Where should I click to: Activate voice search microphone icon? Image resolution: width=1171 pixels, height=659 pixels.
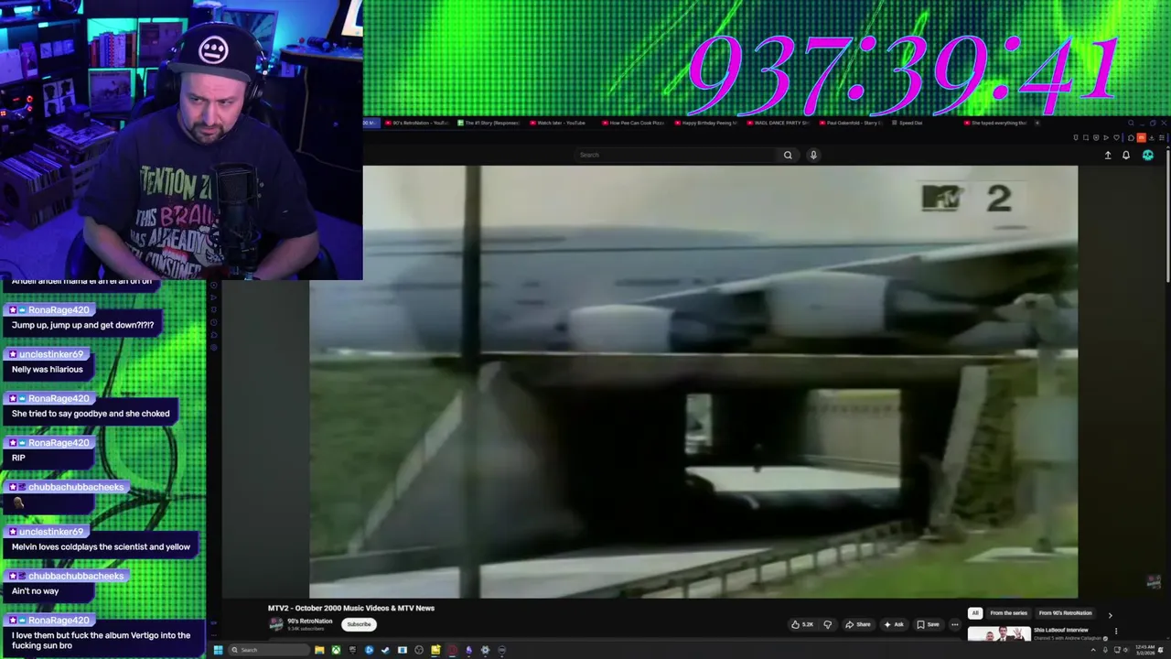(813, 155)
